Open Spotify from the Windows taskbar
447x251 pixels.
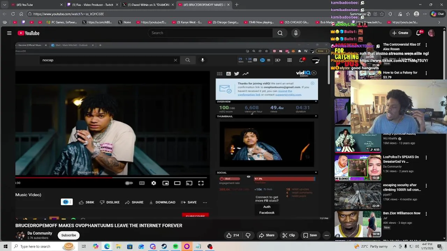tap(175, 246)
